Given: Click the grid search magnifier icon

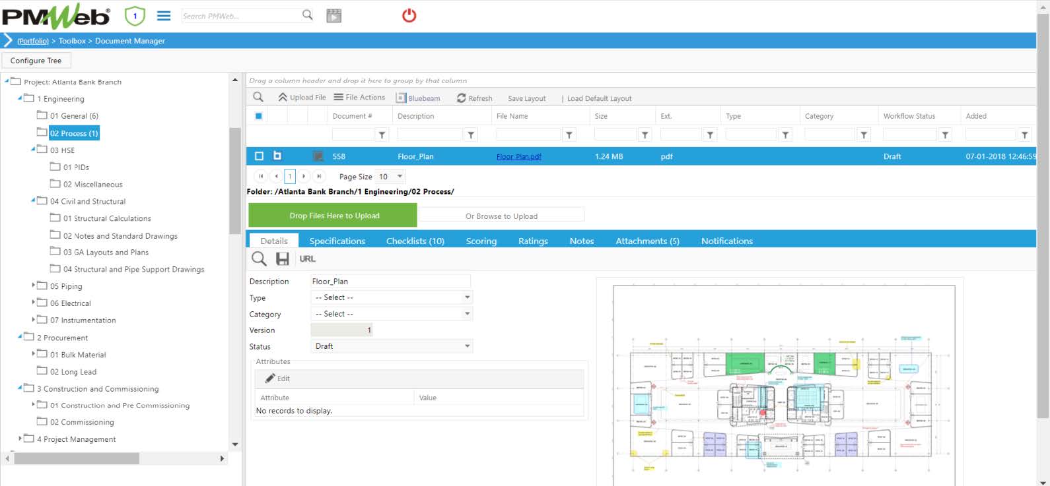Looking at the screenshot, I should coord(258,97).
